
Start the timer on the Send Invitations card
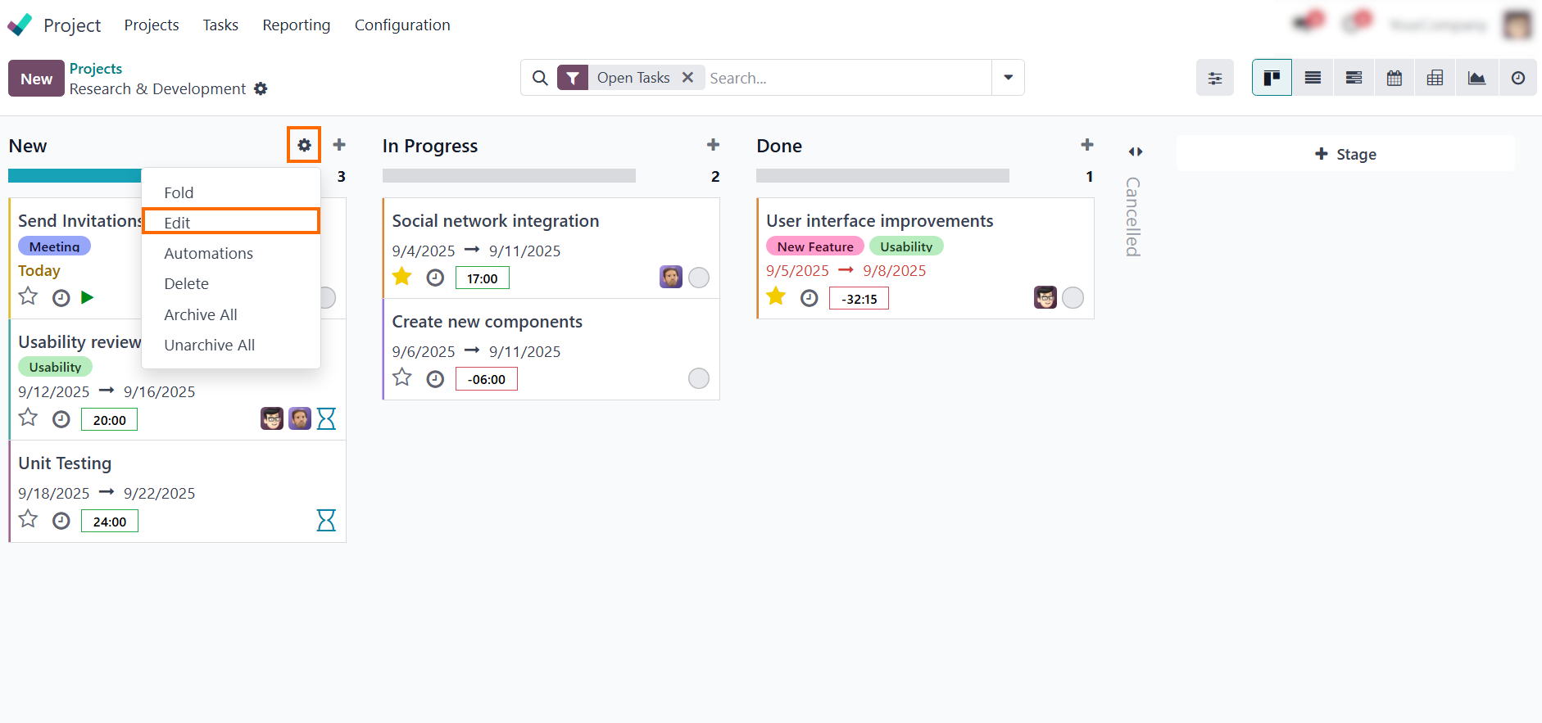pyautogui.click(x=88, y=297)
